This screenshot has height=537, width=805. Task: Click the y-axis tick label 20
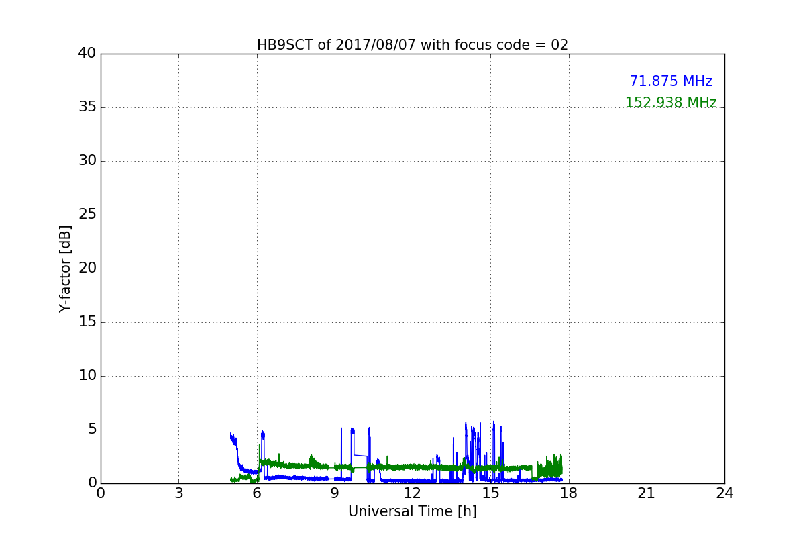point(87,268)
